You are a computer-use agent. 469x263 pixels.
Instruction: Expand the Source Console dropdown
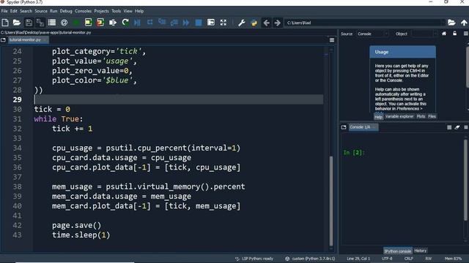(373, 34)
